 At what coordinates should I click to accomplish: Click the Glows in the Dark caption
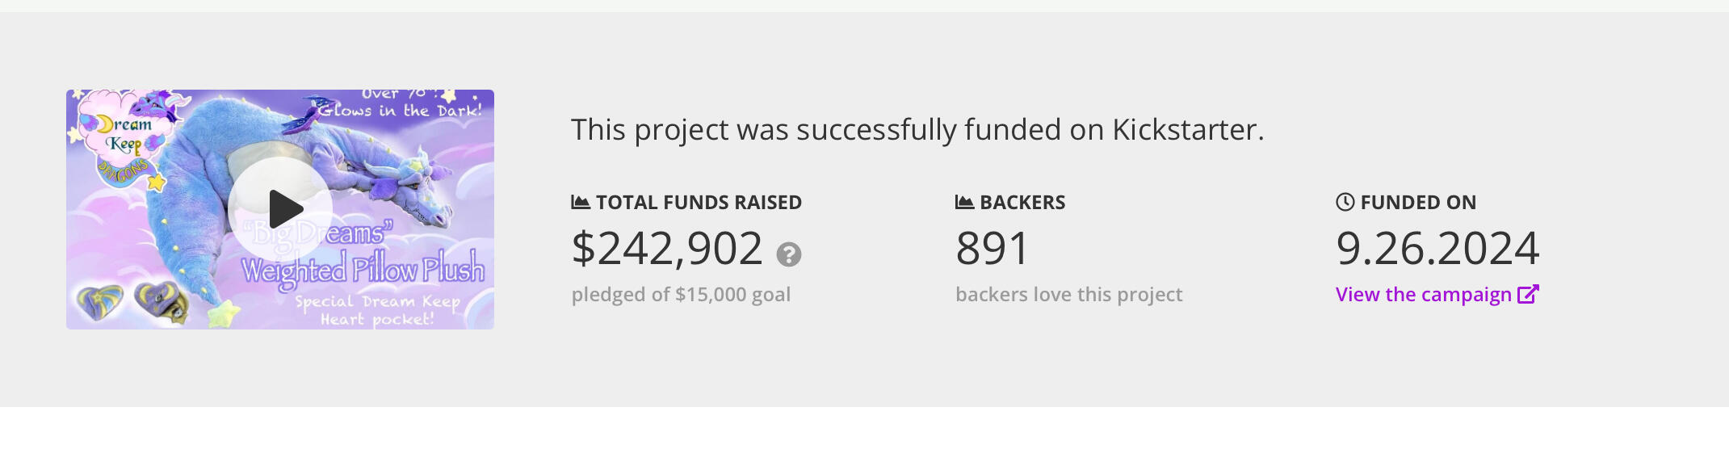[400, 110]
